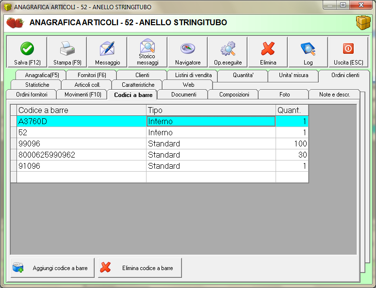This screenshot has width=376, height=288.
Task: Select the Web tab
Action: tap(188, 84)
